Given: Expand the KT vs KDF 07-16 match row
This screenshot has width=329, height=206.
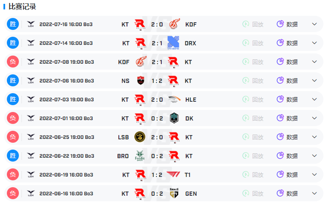Looking at the screenshot, I should tap(314, 24).
